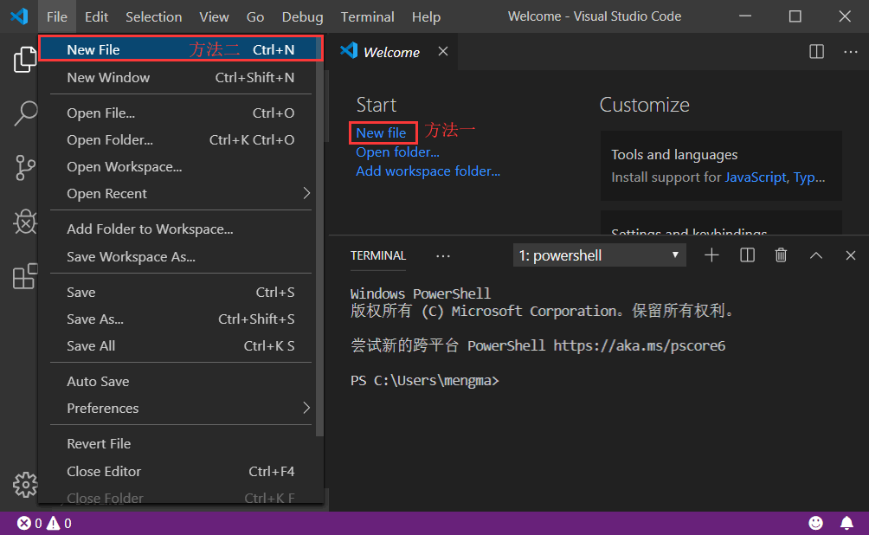Image resolution: width=869 pixels, height=535 pixels.
Task: Select the Search icon in the activity bar
Action: (x=25, y=113)
